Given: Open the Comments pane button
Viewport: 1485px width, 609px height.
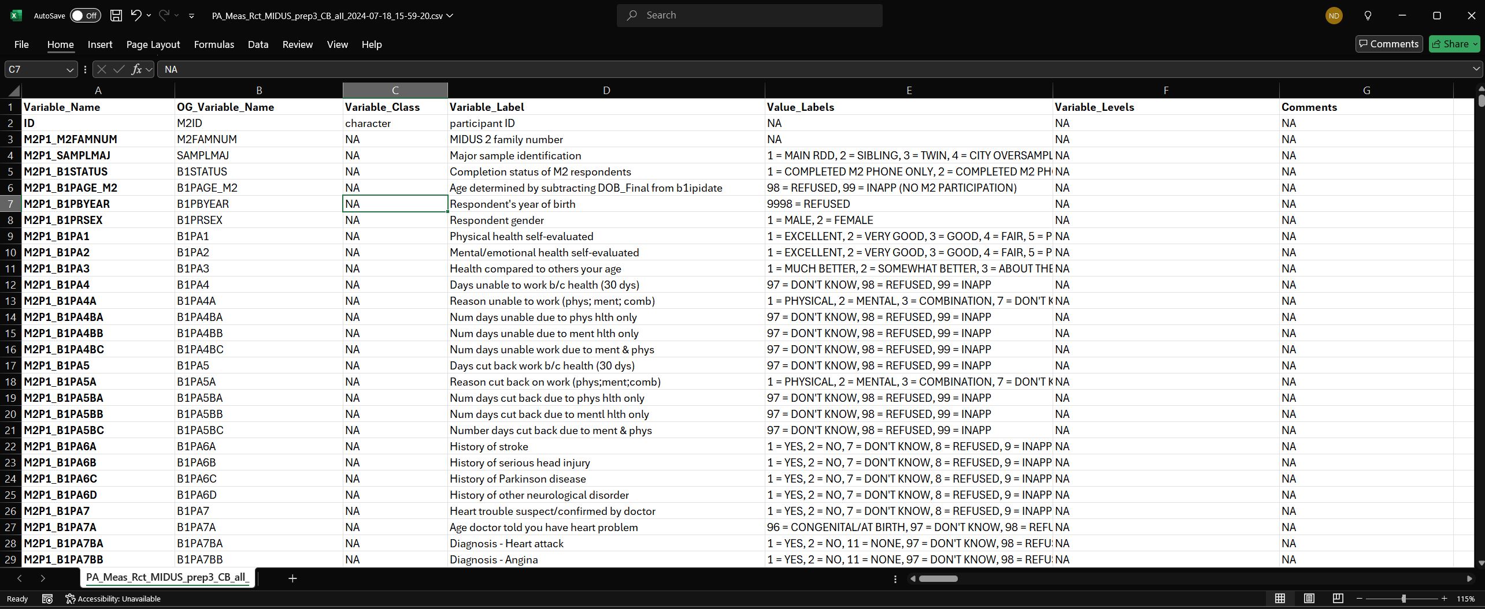Looking at the screenshot, I should (1388, 43).
